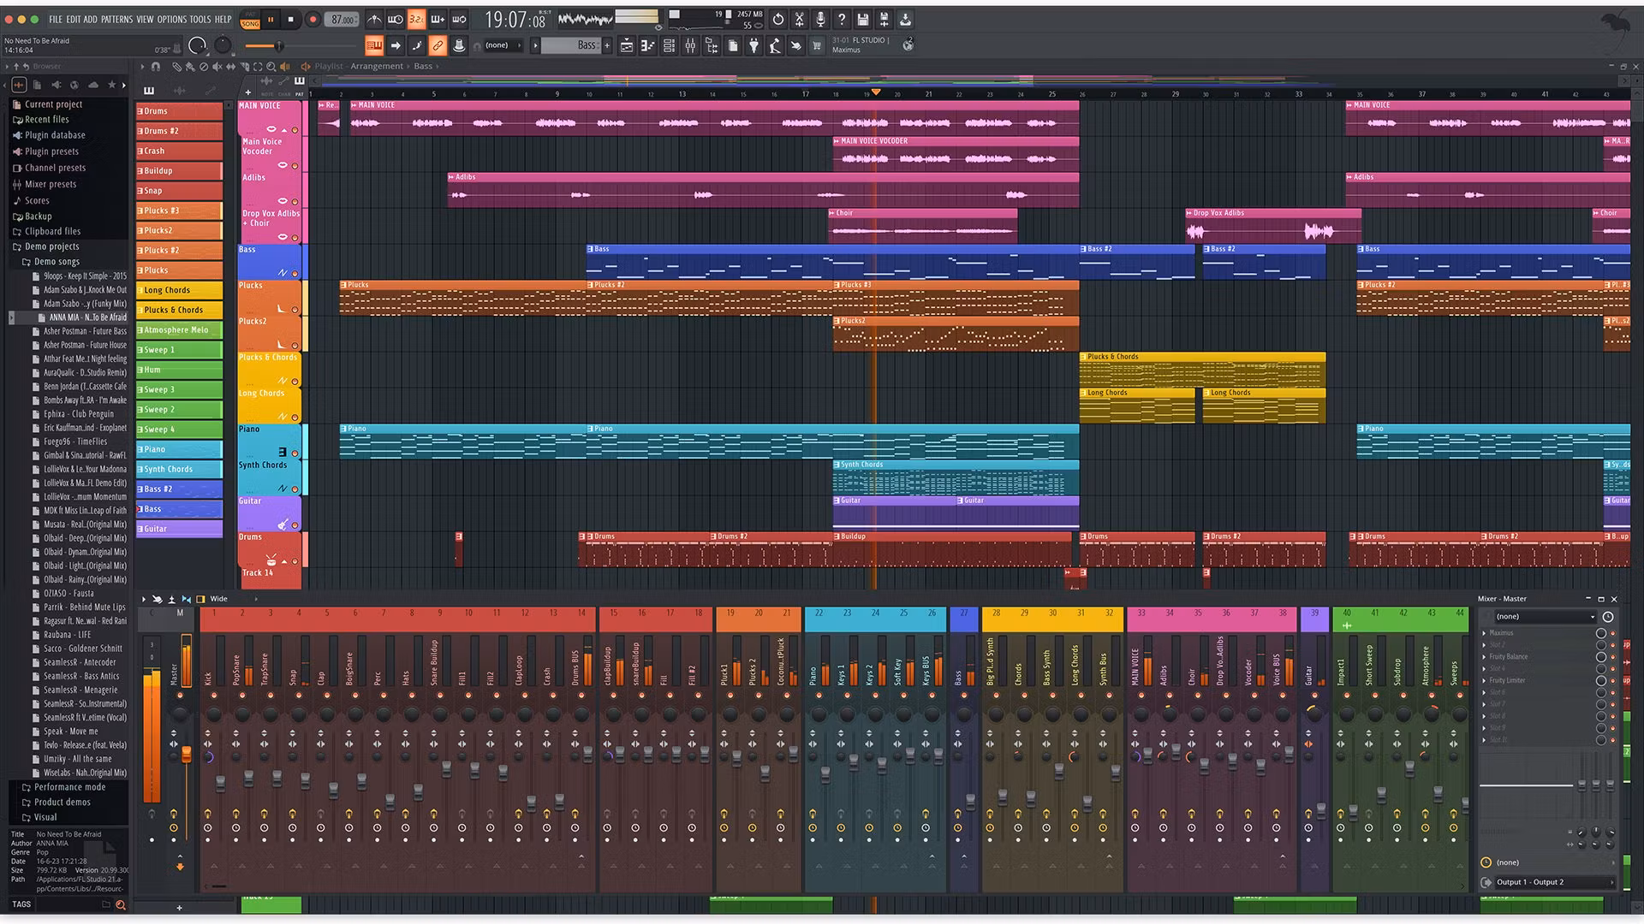Screen dimensions: 1644x924
Task: Select the Atmosphere Melo pattern
Action: pyautogui.click(x=179, y=330)
